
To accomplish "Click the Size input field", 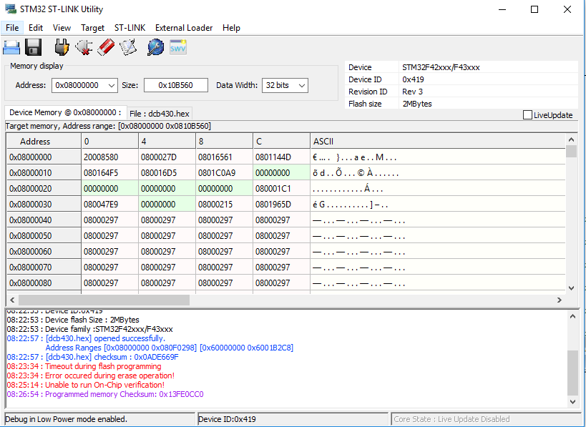I will (x=175, y=85).
